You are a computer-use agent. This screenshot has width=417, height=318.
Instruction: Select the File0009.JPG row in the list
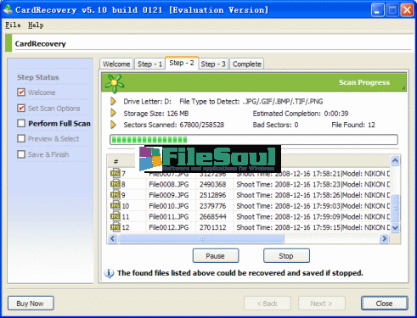(250, 195)
